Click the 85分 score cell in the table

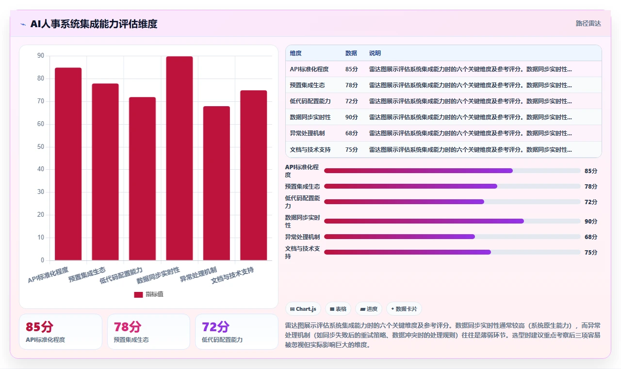(352, 69)
